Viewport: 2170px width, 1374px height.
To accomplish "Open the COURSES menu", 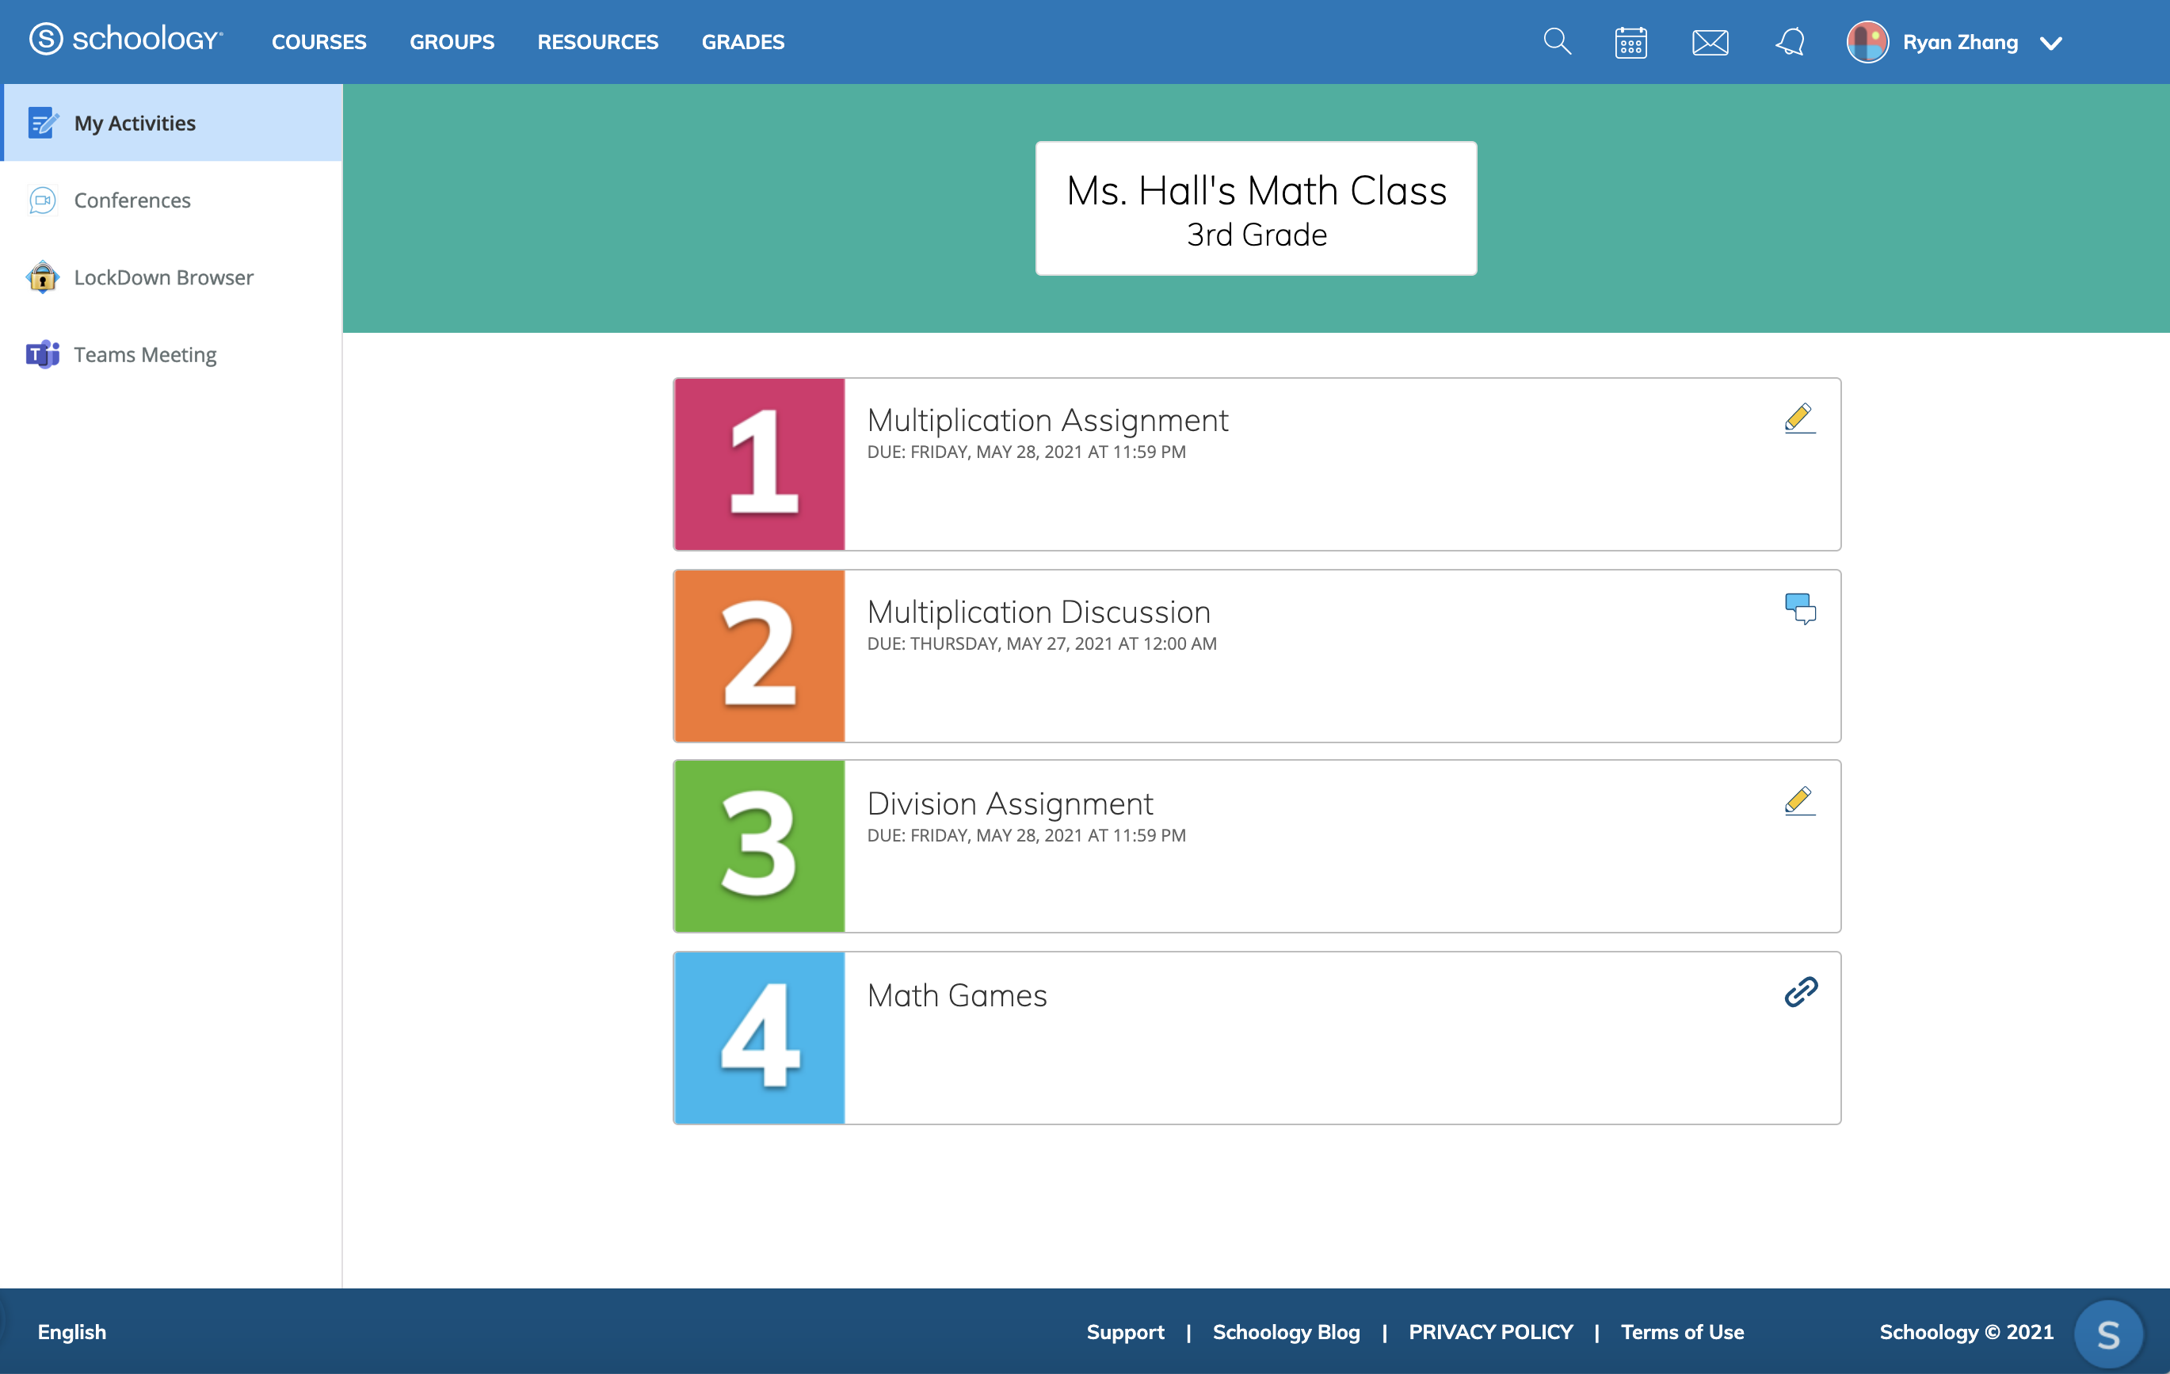I will 319,42.
